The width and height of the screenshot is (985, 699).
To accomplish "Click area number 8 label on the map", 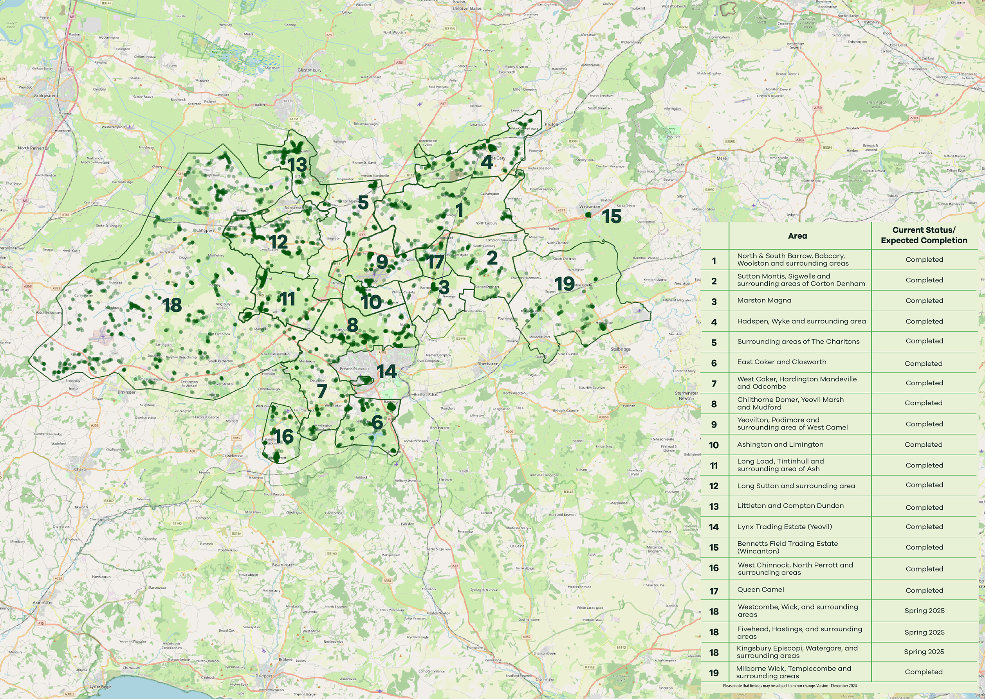I will pos(353,325).
